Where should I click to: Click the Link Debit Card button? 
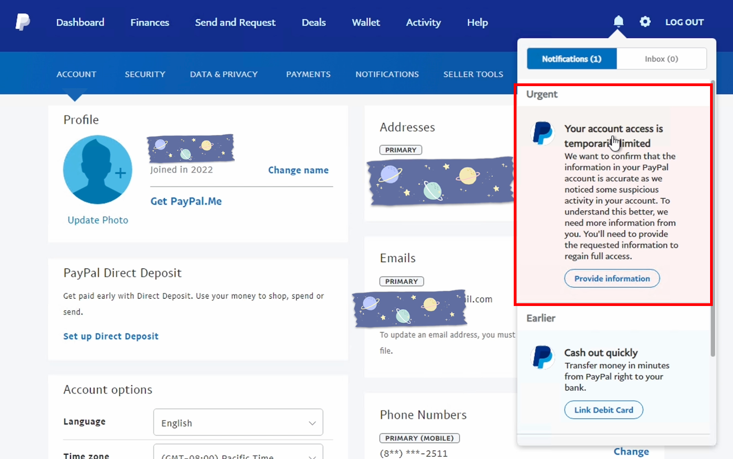[603, 410]
